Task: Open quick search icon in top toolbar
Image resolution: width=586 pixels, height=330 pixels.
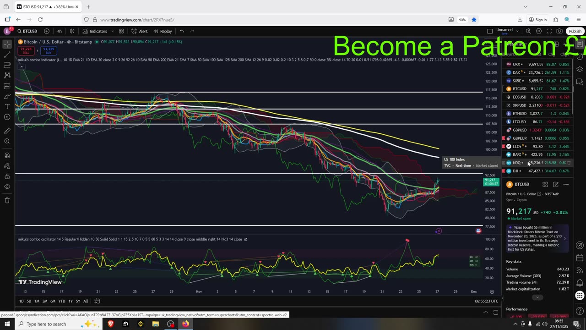Action: (x=528, y=31)
